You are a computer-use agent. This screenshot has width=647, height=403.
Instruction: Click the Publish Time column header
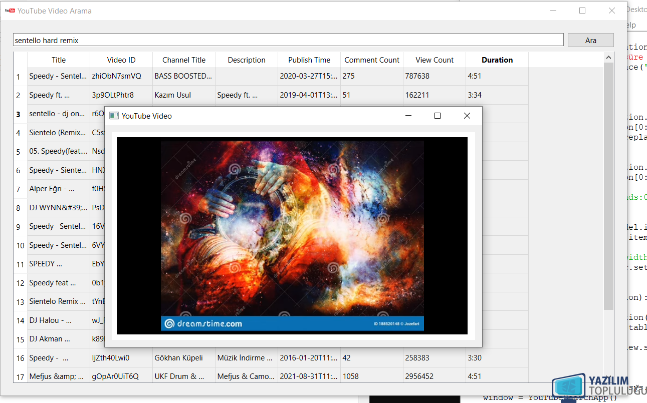point(309,60)
